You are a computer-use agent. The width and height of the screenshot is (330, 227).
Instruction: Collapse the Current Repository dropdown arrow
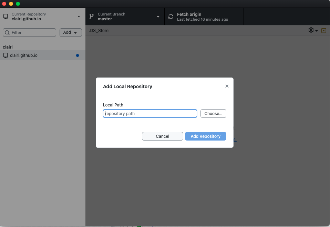pos(79,17)
